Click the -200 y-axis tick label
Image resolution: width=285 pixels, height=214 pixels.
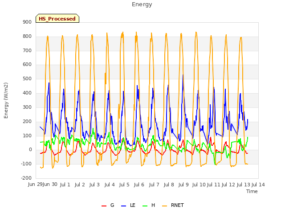26,178
